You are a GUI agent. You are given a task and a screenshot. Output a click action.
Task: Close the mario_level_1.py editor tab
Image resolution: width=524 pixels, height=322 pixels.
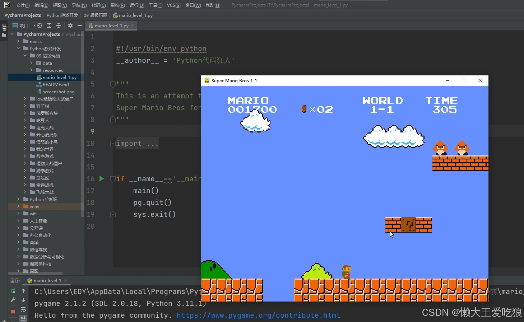tap(133, 25)
